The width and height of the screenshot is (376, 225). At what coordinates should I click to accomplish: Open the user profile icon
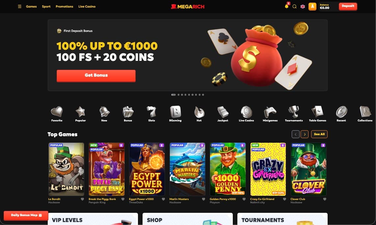click(312, 7)
